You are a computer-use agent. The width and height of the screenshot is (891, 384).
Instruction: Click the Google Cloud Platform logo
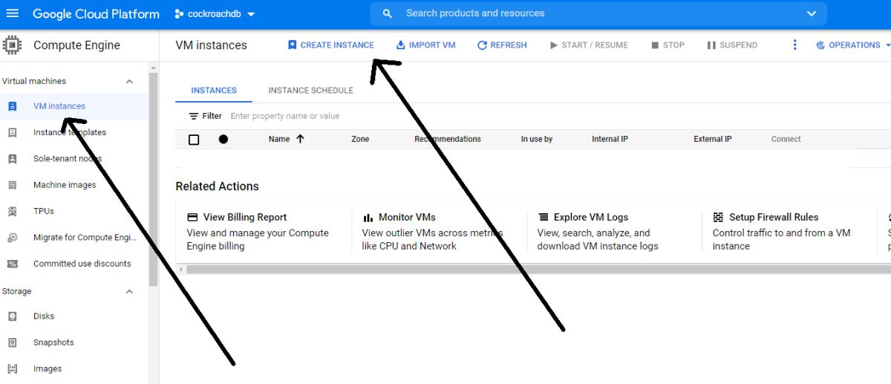tap(96, 14)
